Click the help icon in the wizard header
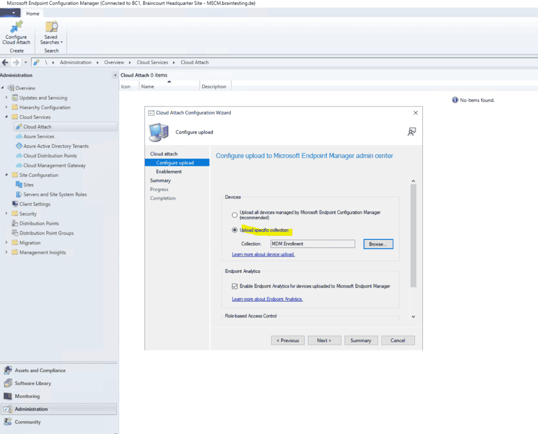The width and height of the screenshot is (538, 434). pos(412,131)
